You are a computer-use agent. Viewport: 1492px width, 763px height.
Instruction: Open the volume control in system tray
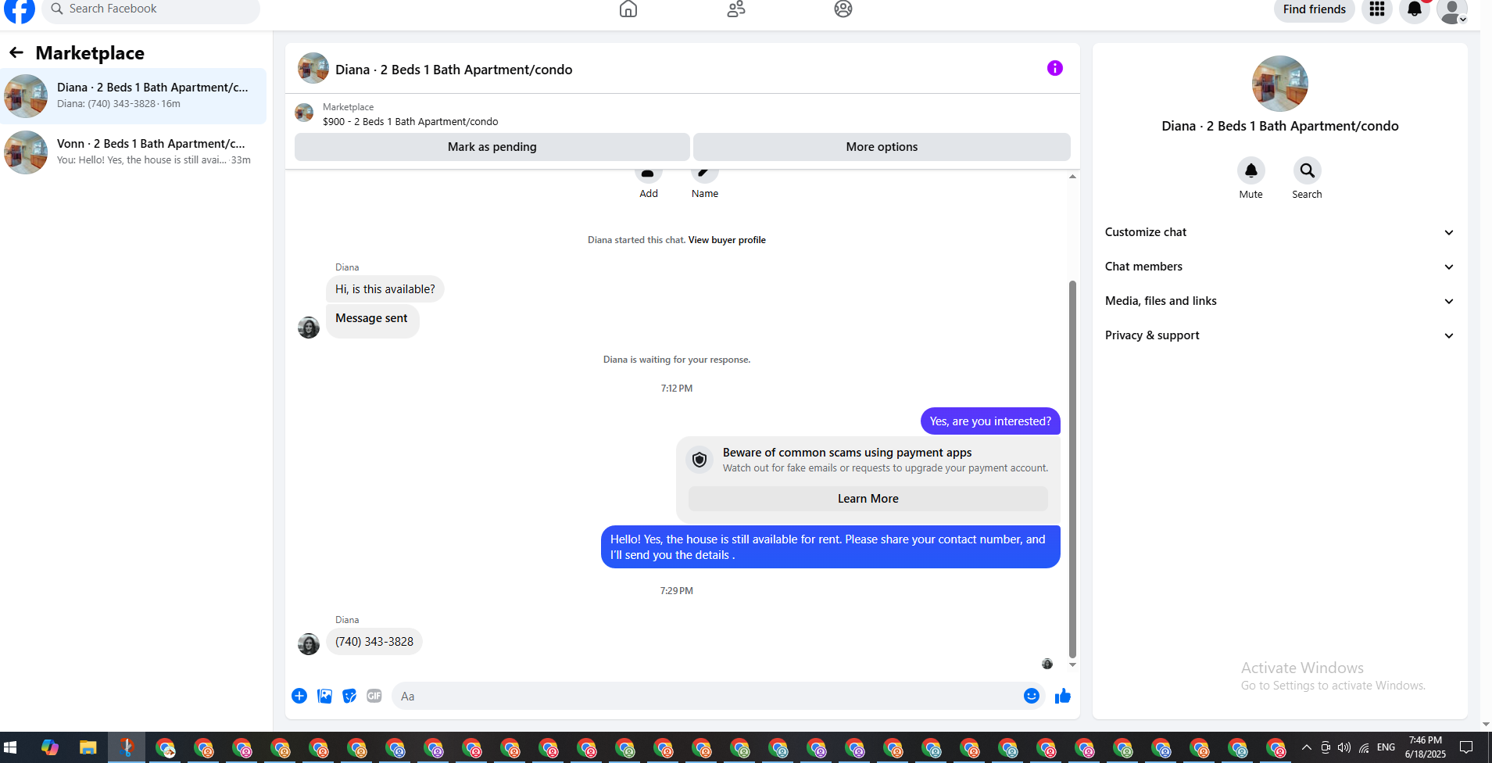[1344, 747]
